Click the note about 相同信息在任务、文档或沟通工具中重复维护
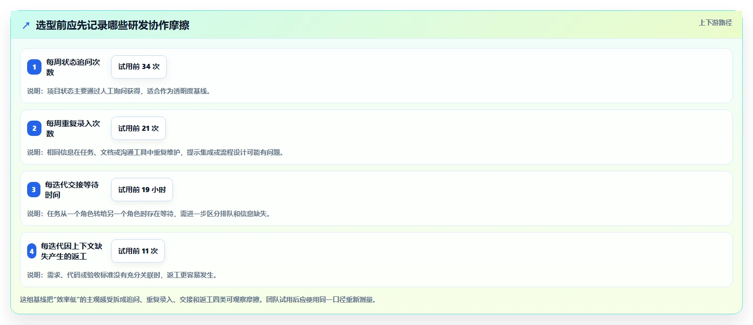Viewport: 753px width, 325px height. pos(155,152)
